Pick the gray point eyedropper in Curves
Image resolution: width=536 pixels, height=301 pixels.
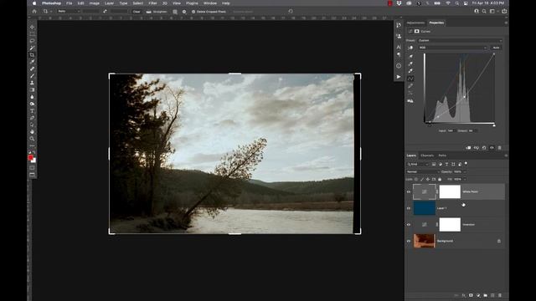click(410, 64)
